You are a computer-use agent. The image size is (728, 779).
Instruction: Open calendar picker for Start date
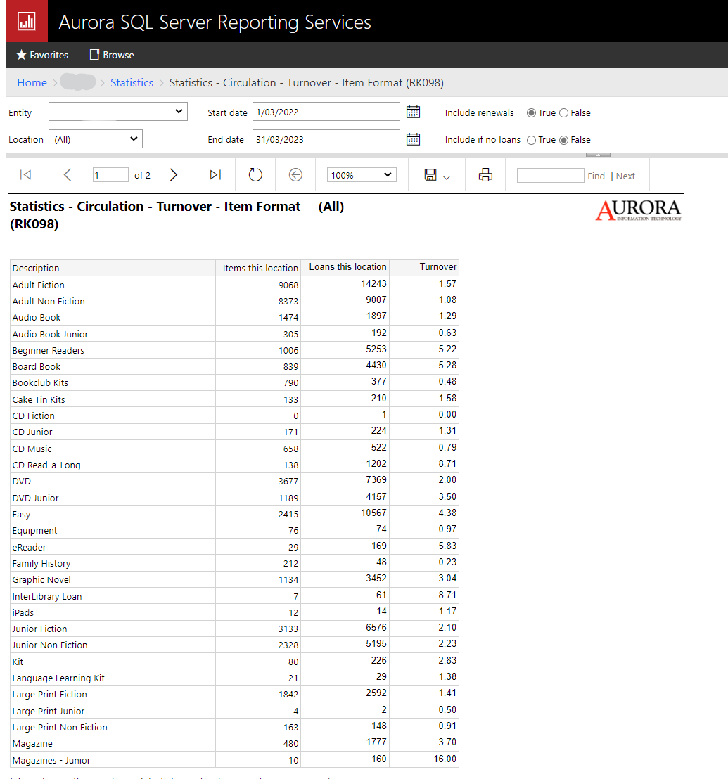tap(413, 112)
